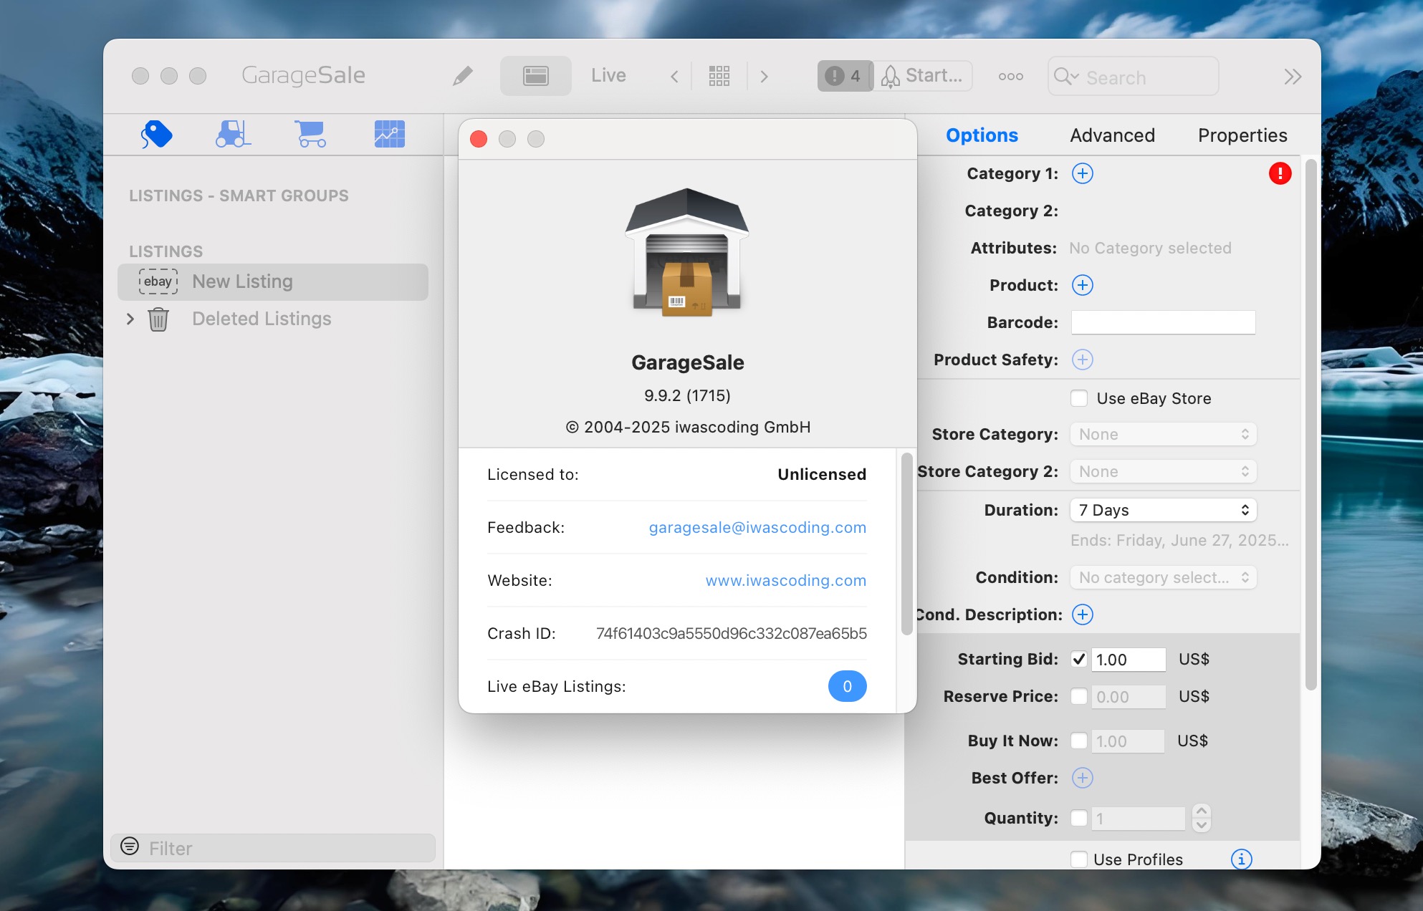This screenshot has width=1423, height=911.
Task: Enable the Use eBay Store checkbox
Action: [1079, 398]
